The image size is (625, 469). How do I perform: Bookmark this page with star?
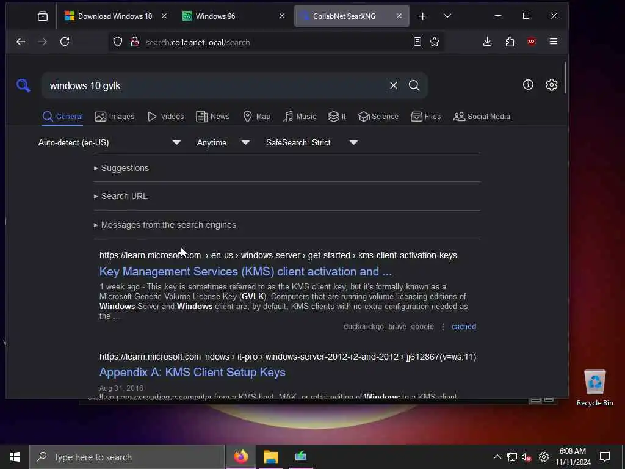[x=435, y=42]
